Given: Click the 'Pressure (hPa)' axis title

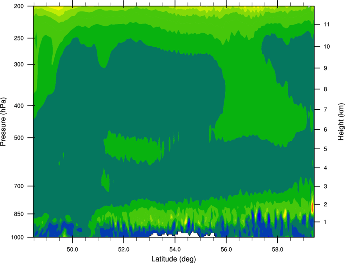Looking at the screenshot, I should tap(3, 122).
